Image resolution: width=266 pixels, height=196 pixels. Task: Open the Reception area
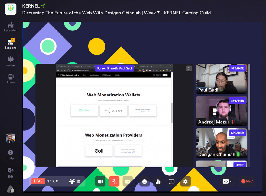(11, 27)
